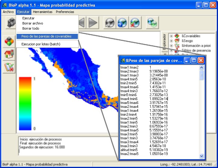Click the left arrow previous button
Screen dimensions: 218x168
(82, 23)
